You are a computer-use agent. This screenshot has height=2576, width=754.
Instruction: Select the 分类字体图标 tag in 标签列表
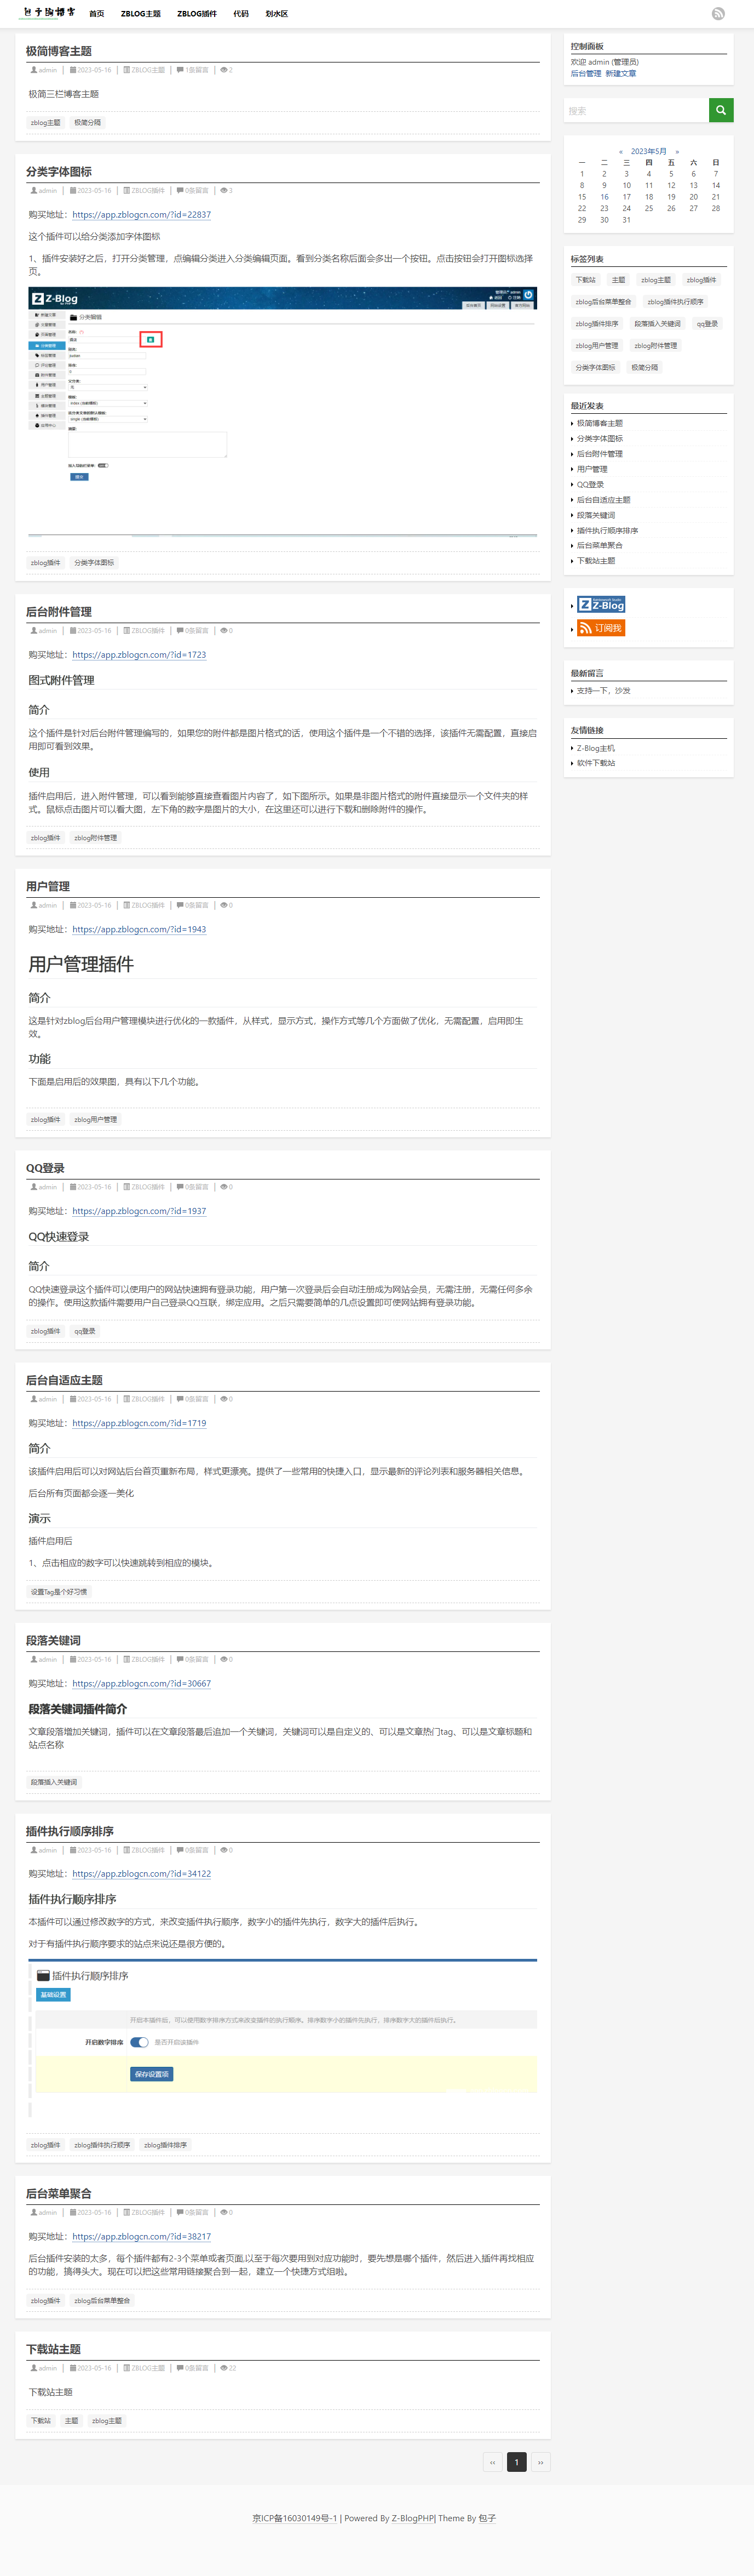click(x=596, y=368)
